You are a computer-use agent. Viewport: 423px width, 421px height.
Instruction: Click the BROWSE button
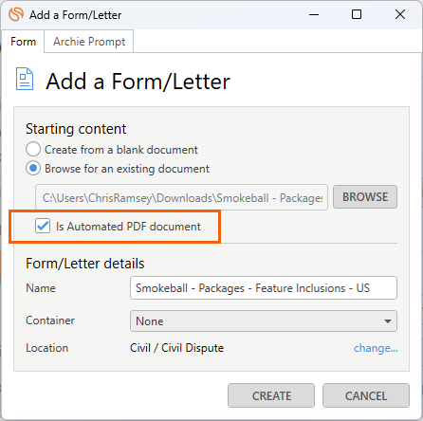pos(365,197)
